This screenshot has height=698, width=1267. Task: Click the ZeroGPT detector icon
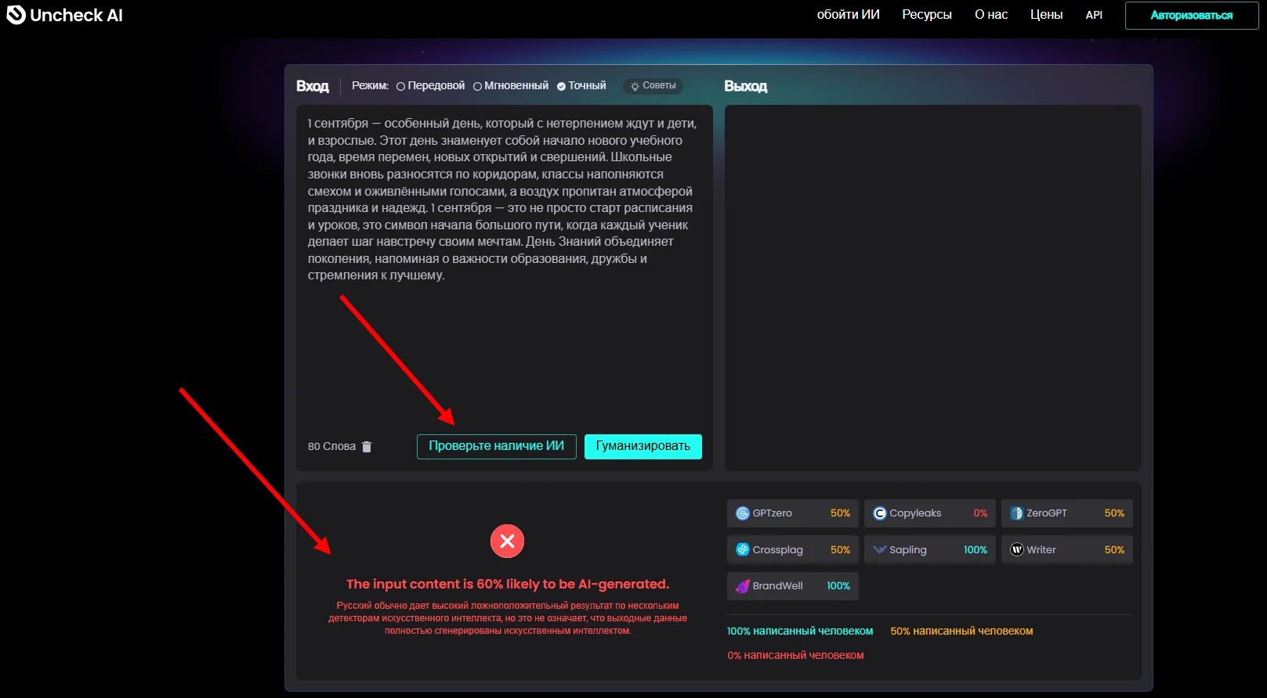[x=1016, y=513]
